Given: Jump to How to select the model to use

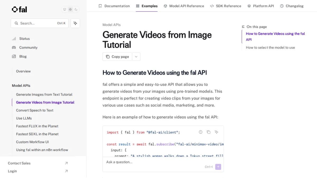Looking at the screenshot, I should tap(270, 47).
